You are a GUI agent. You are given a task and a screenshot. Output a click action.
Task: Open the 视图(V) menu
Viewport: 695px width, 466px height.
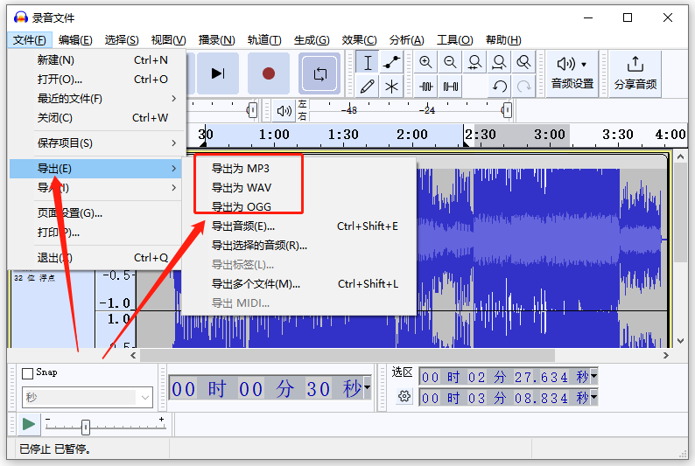click(x=168, y=40)
